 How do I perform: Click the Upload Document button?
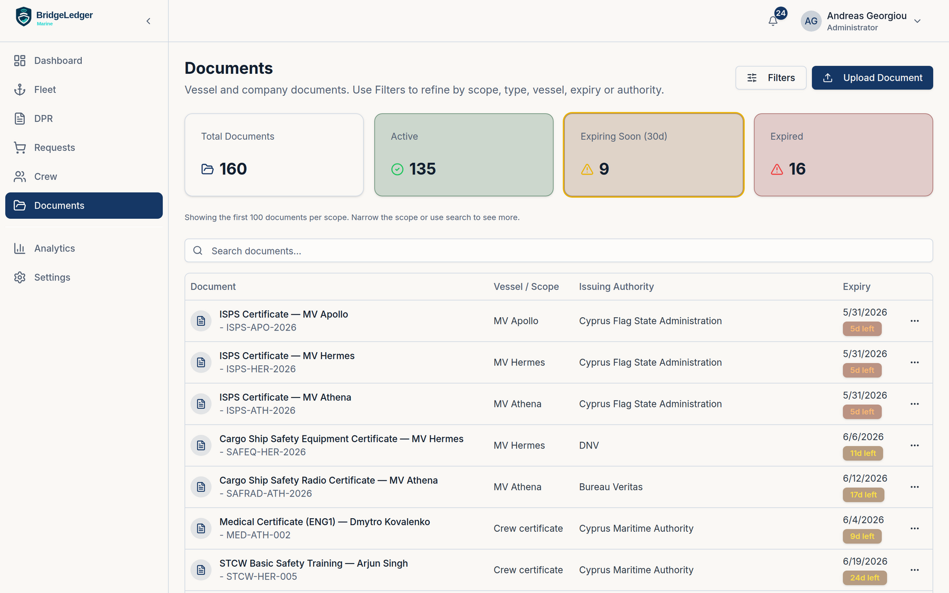pos(872,78)
